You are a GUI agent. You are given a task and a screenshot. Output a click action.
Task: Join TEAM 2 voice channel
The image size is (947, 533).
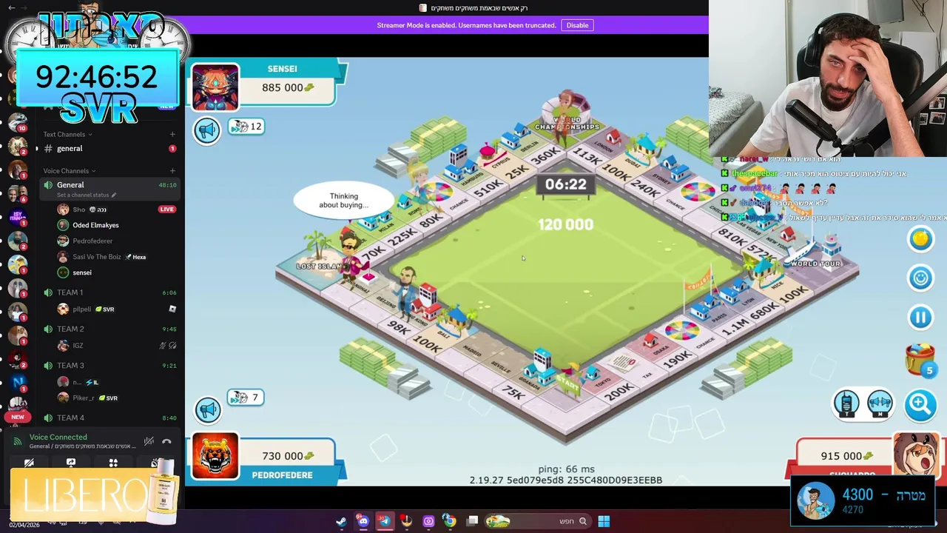pos(109,329)
